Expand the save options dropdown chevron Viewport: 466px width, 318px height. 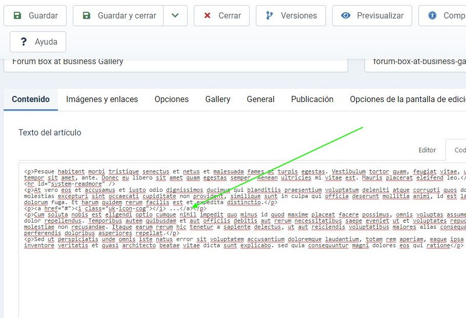point(175,15)
